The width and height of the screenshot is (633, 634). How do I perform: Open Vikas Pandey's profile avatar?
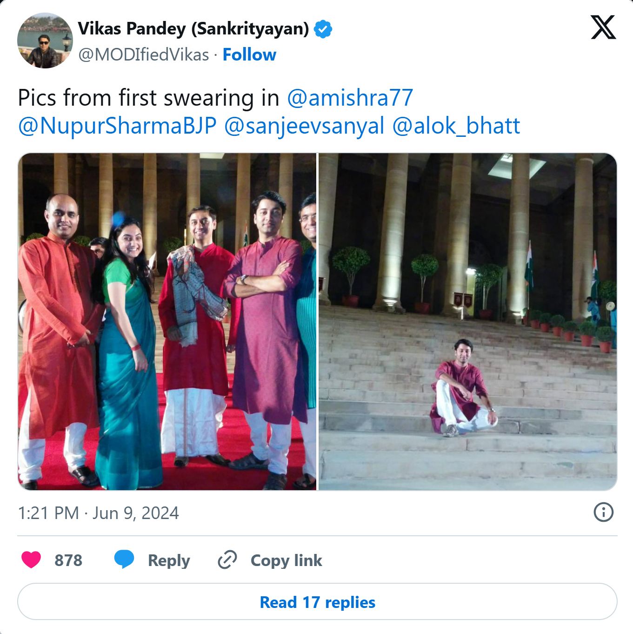[x=45, y=40]
